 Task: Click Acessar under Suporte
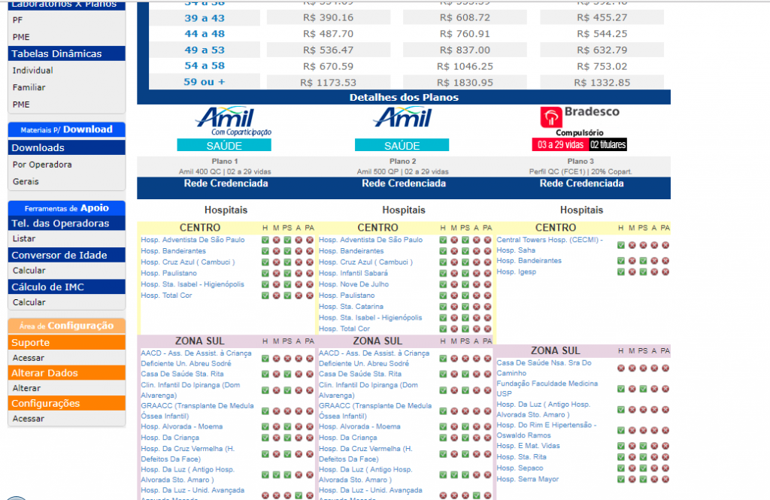pyautogui.click(x=29, y=358)
